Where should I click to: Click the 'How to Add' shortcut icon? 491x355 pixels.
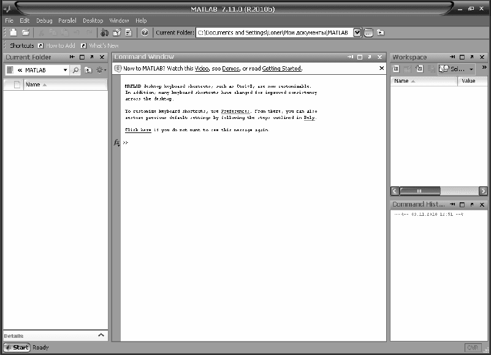40,46
